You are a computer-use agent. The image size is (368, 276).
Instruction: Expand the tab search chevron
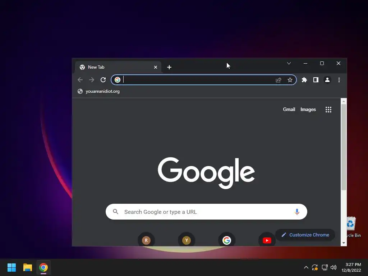[289, 63]
